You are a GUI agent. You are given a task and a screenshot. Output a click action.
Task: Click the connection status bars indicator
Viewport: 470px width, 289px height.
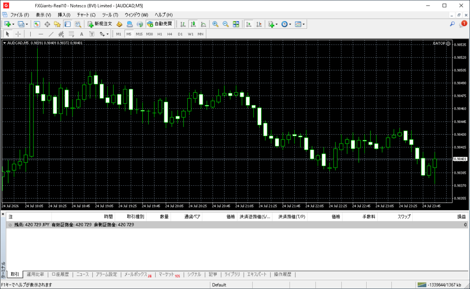click(422, 285)
